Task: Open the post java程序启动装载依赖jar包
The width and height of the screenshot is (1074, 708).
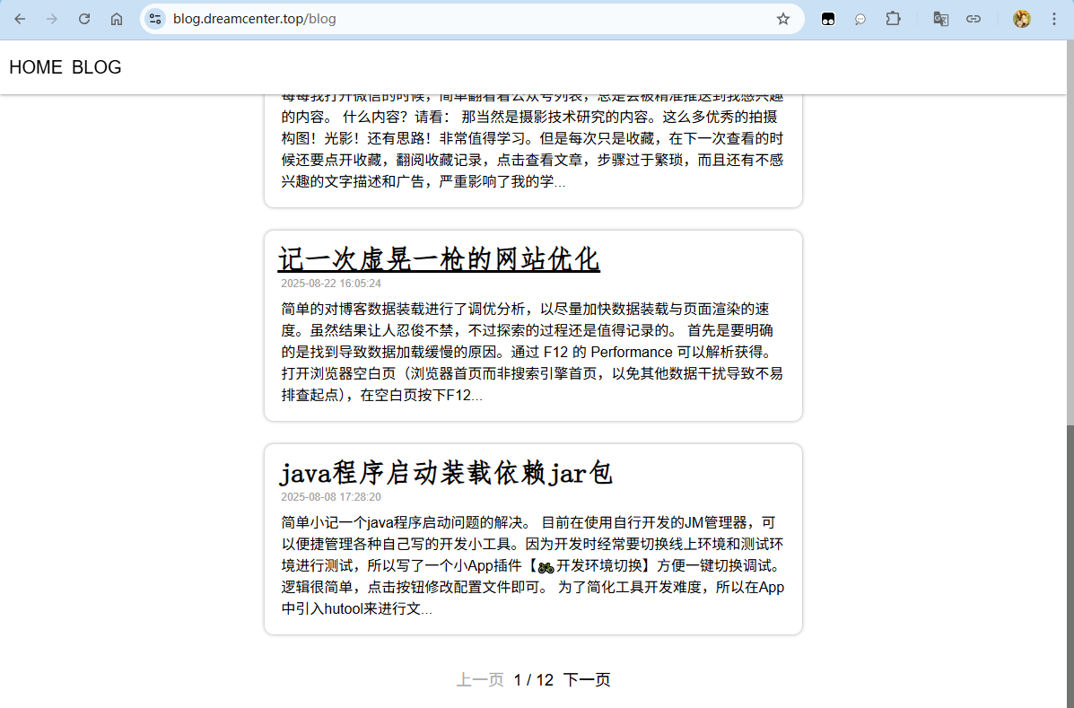Action: [446, 473]
